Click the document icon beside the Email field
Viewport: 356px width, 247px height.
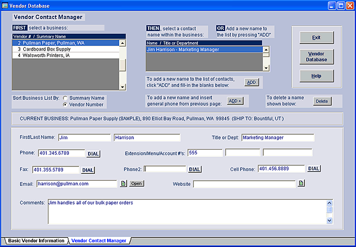tap(123, 183)
